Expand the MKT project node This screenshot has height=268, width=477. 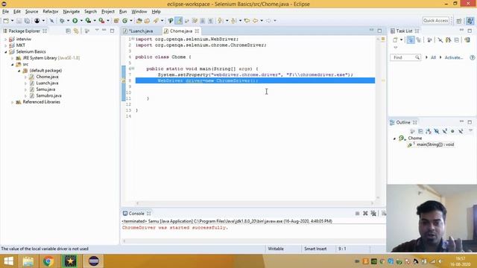5,45
